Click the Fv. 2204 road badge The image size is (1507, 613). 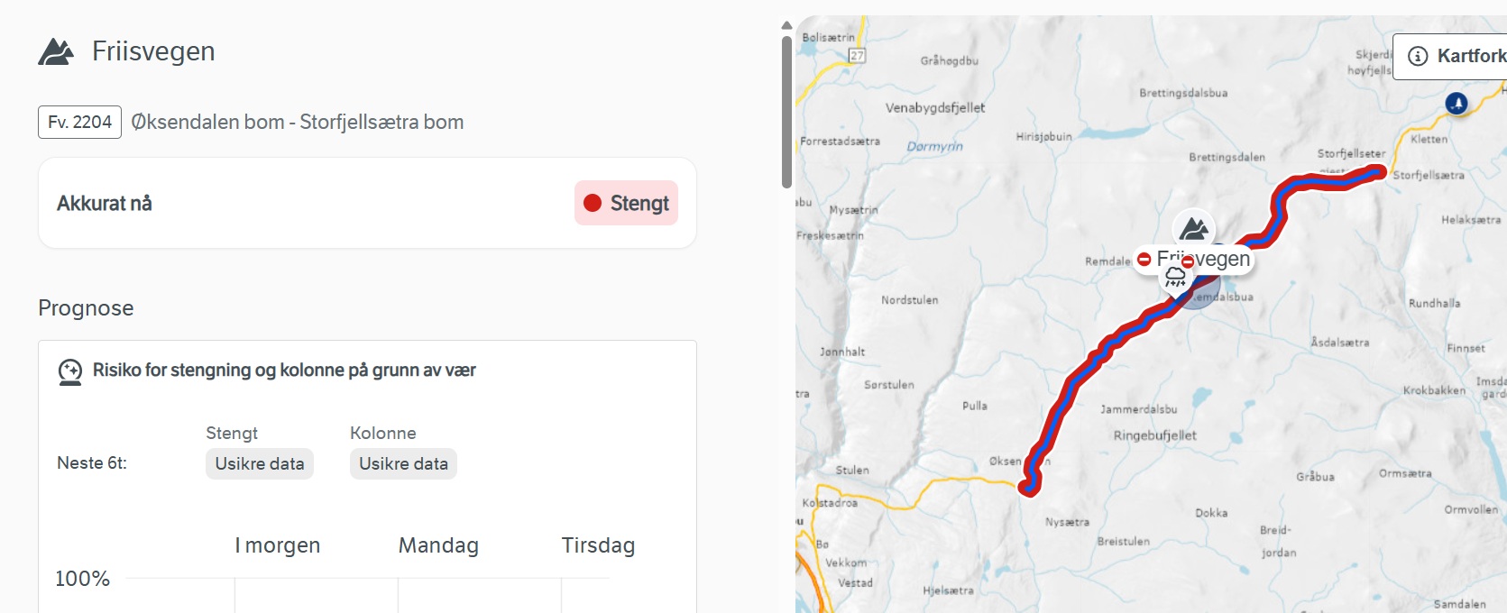pyautogui.click(x=80, y=122)
